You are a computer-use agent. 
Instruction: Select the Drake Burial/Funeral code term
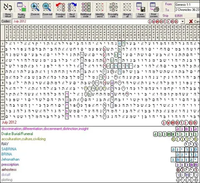point(17,134)
